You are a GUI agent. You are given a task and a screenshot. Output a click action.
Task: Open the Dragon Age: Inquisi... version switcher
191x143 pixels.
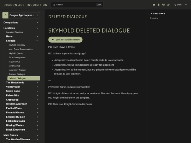21,15
